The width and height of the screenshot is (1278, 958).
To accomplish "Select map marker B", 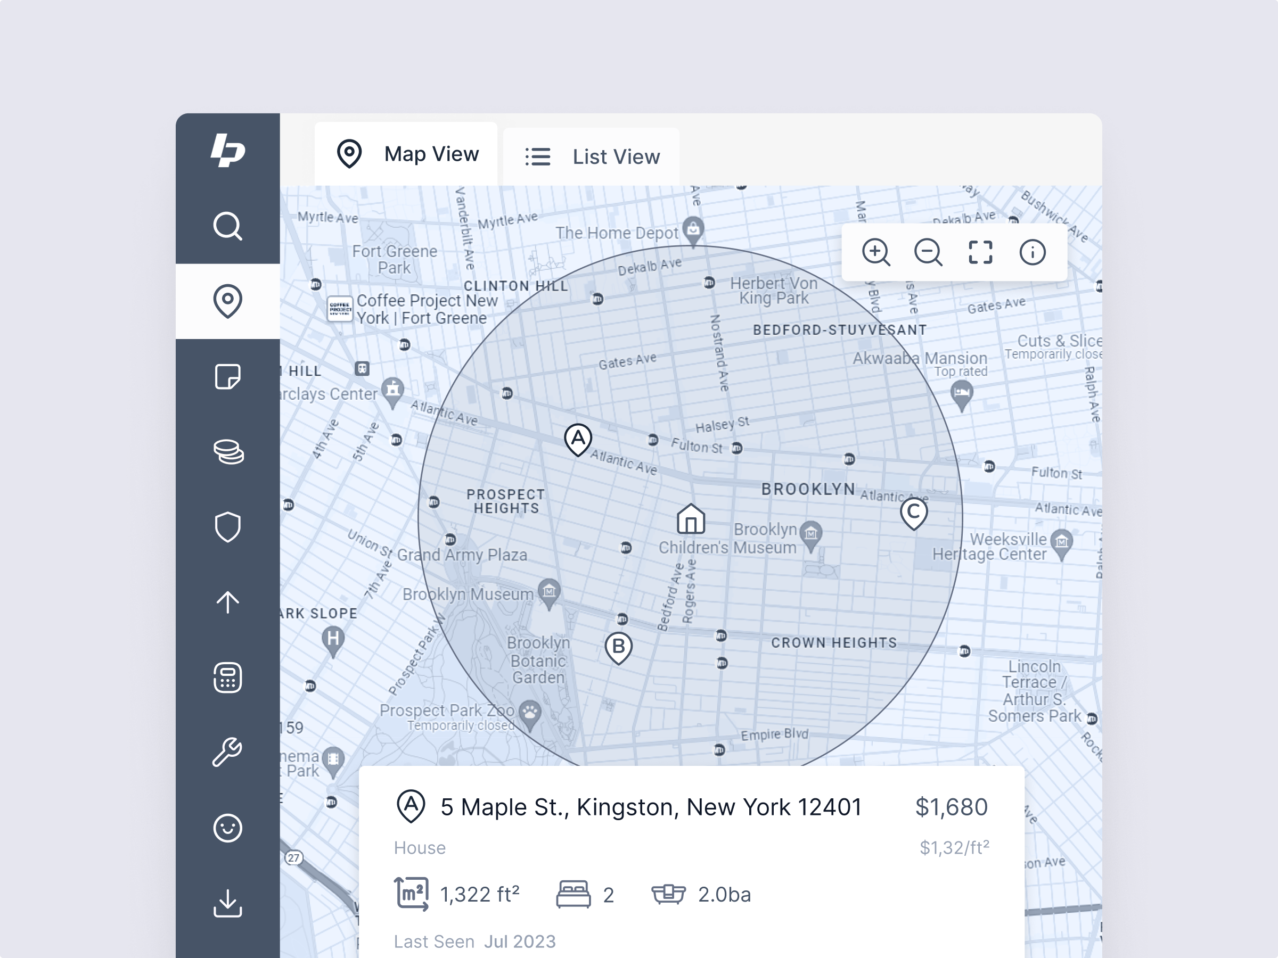I will (x=618, y=648).
